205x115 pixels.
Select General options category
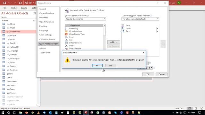pyautogui.click(x=43, y=9)
